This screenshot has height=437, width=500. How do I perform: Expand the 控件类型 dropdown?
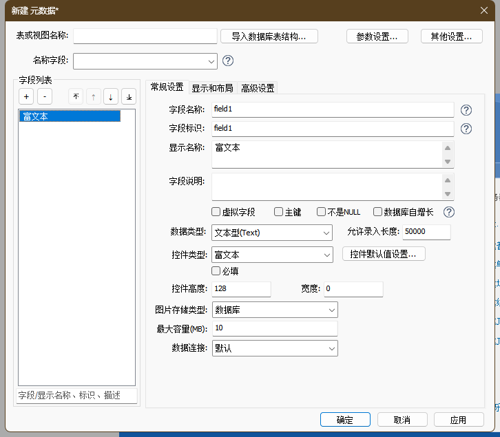pyautogui.click(x=272, y=255)
